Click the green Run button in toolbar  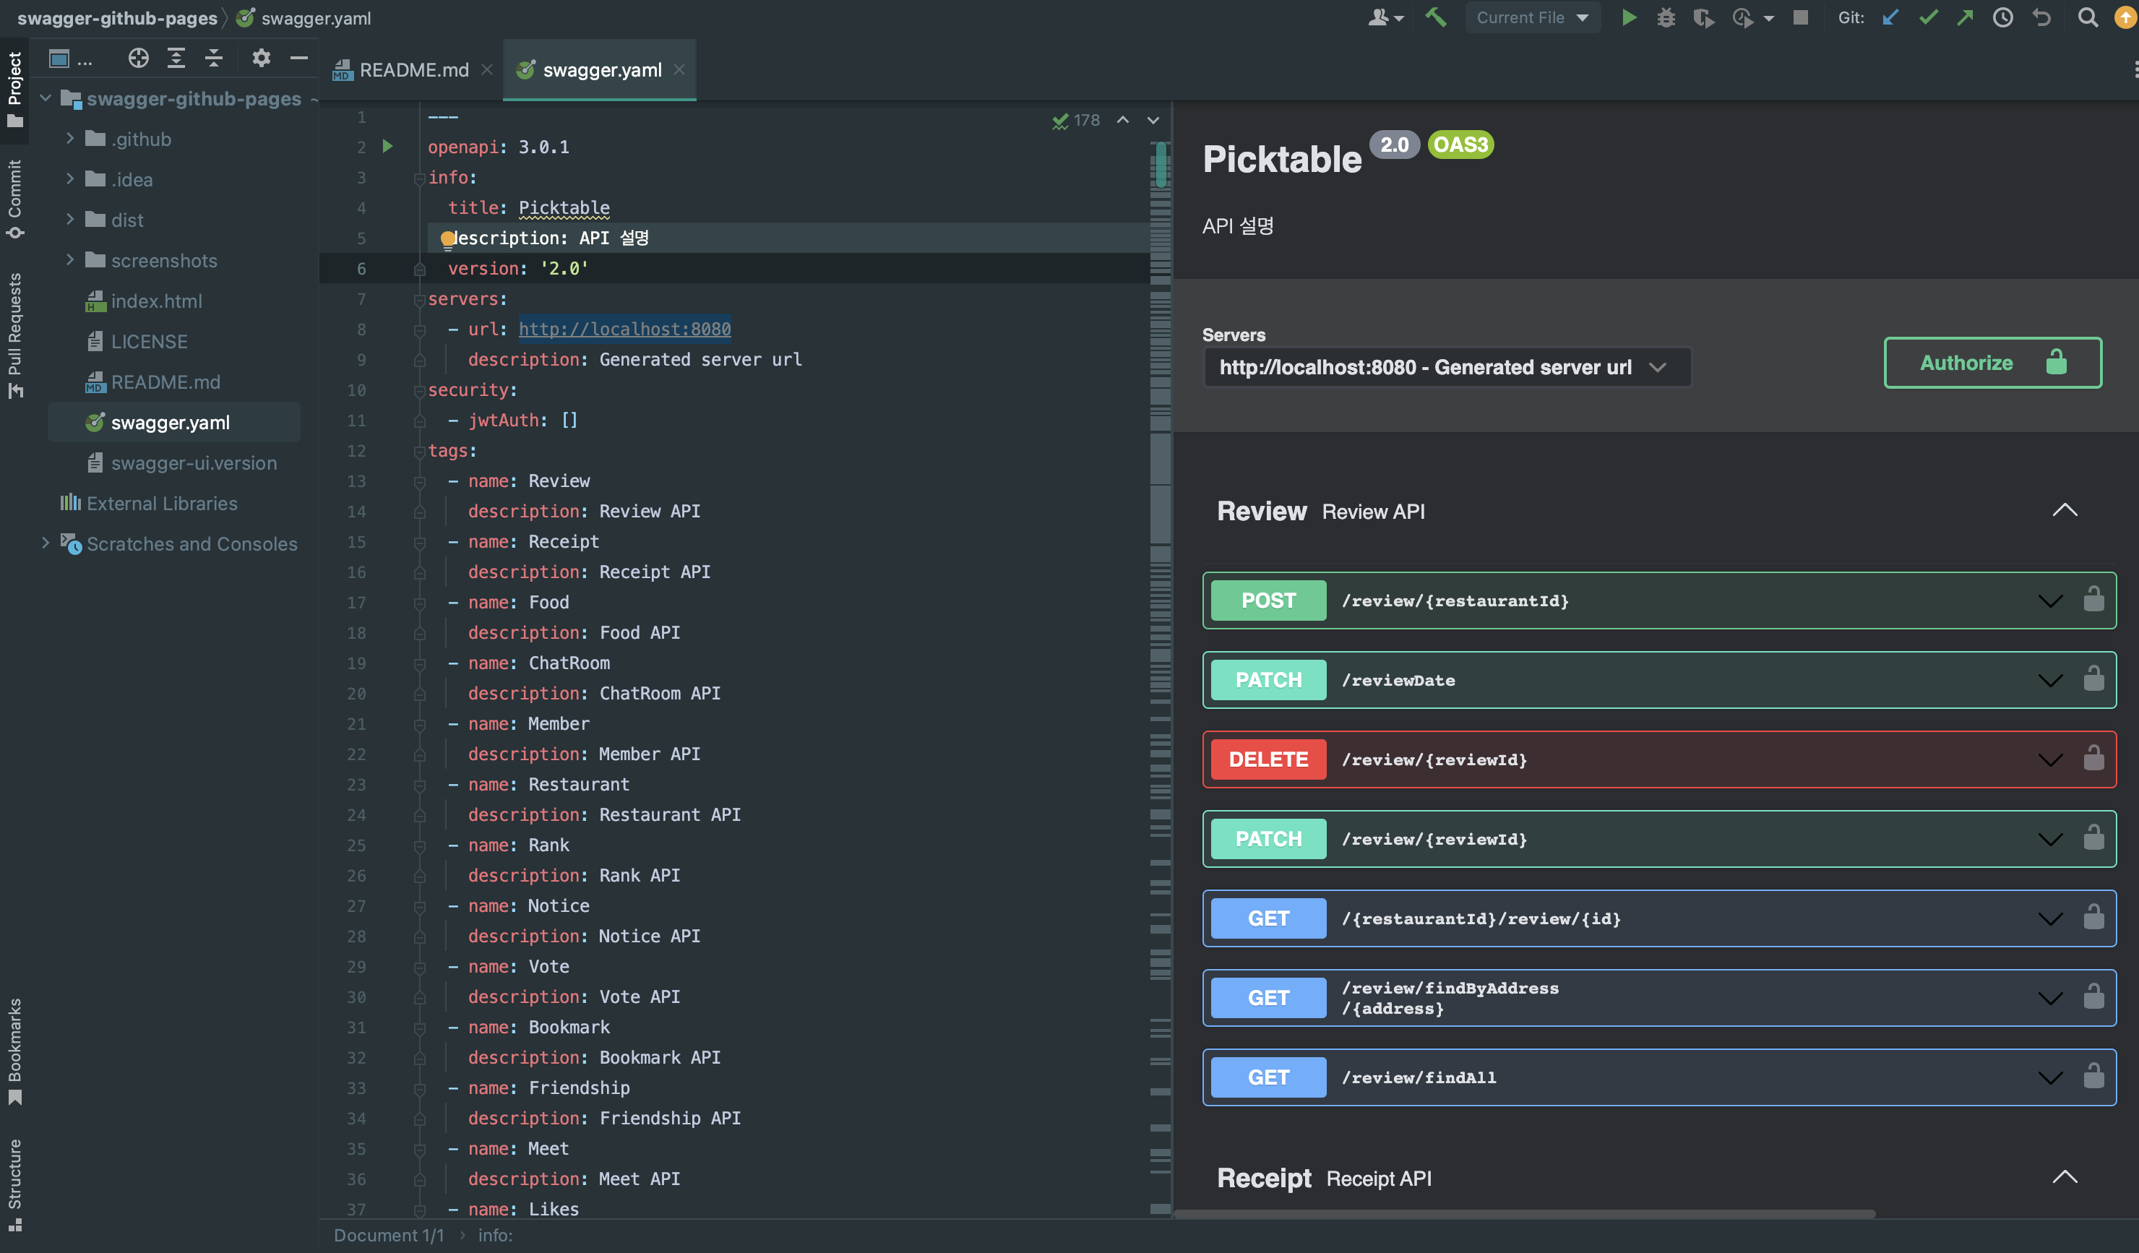pyautogui.click(x=1628, y=18)
